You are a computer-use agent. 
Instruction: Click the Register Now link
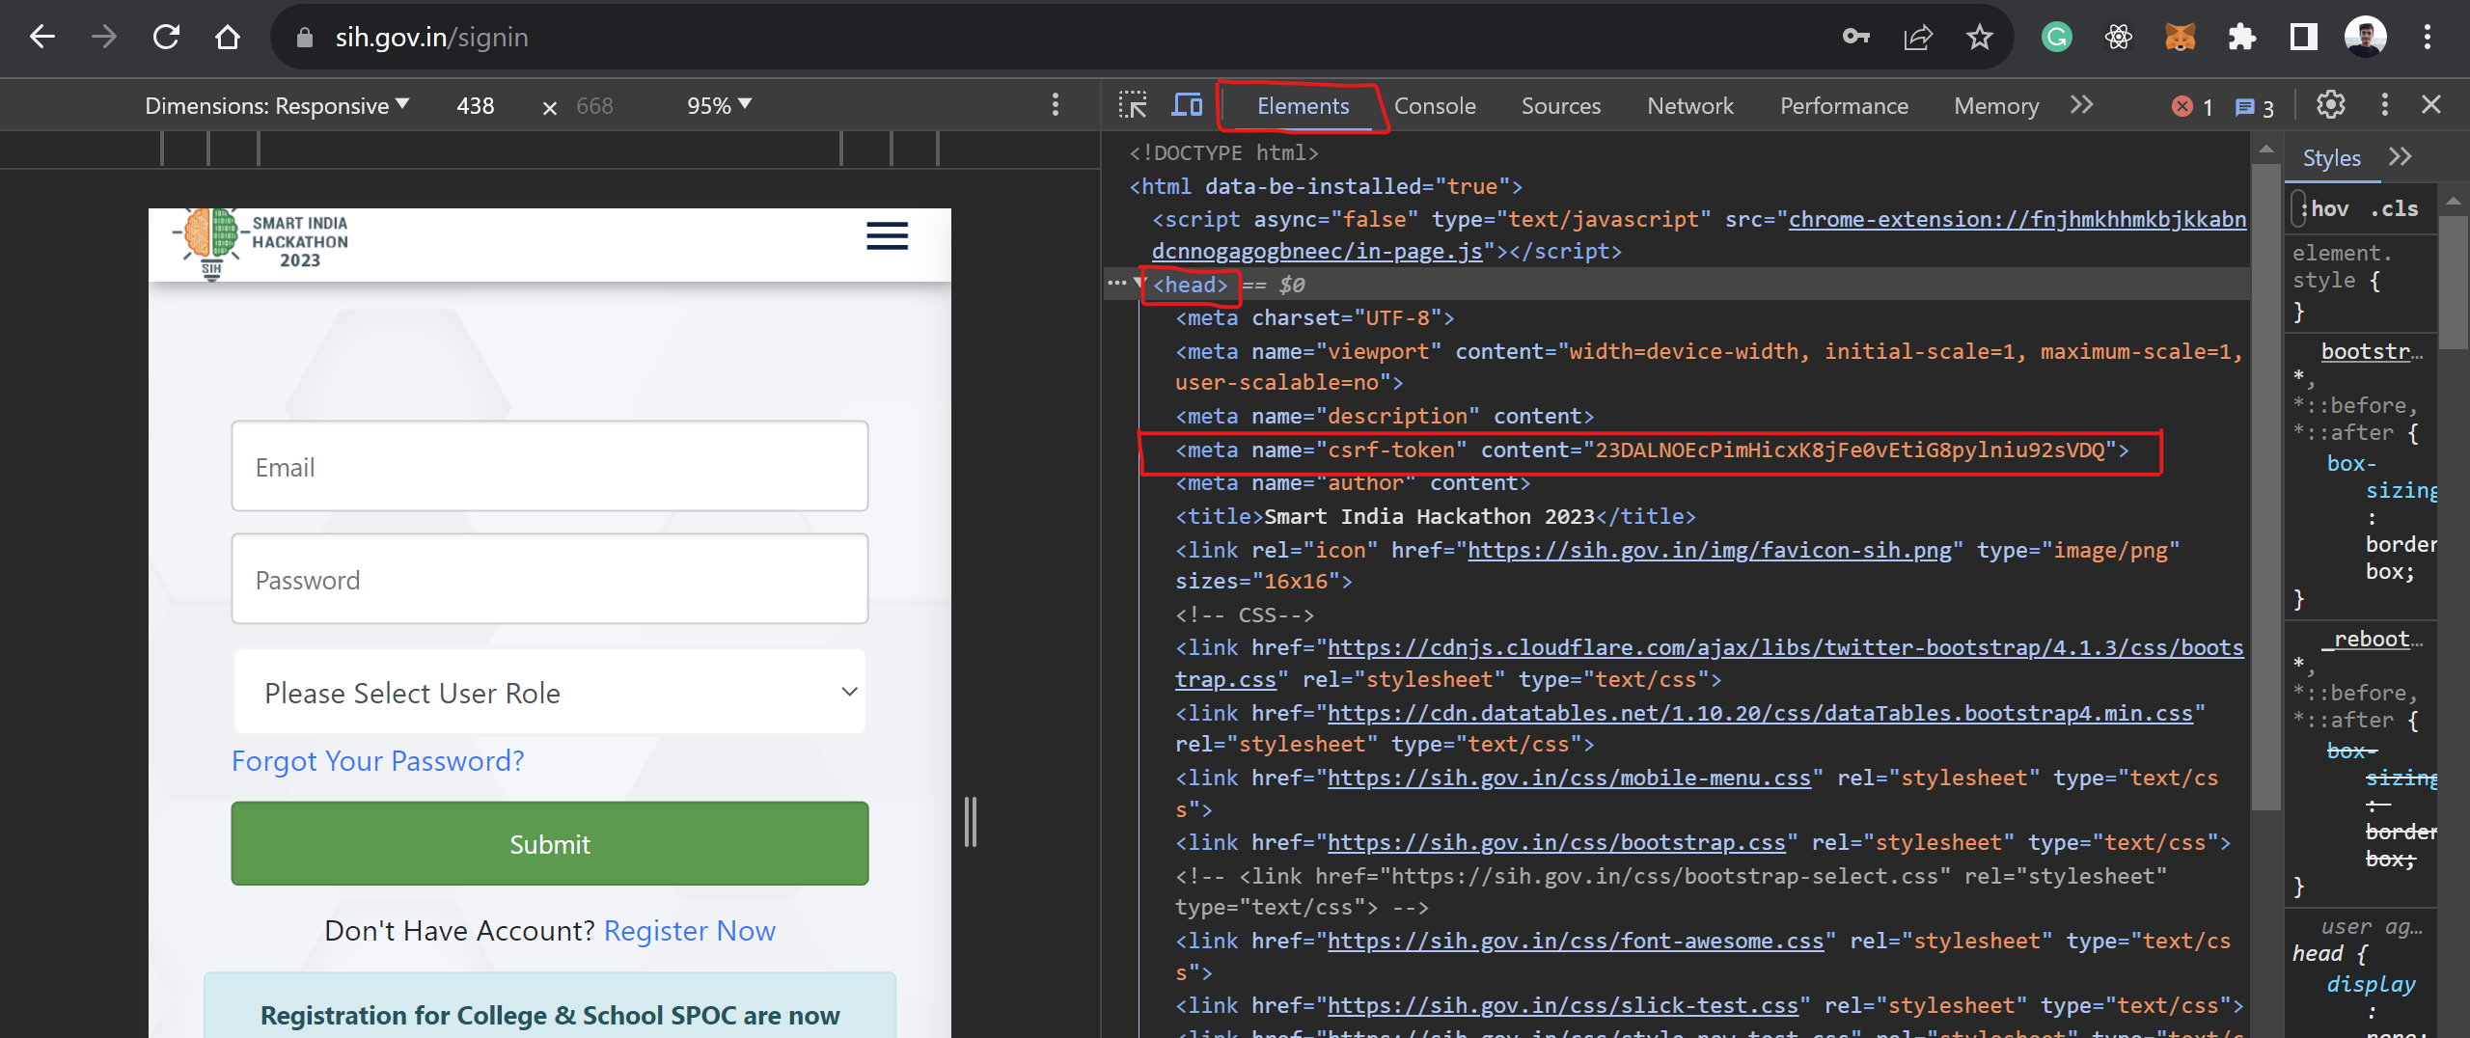coord(689,931)
